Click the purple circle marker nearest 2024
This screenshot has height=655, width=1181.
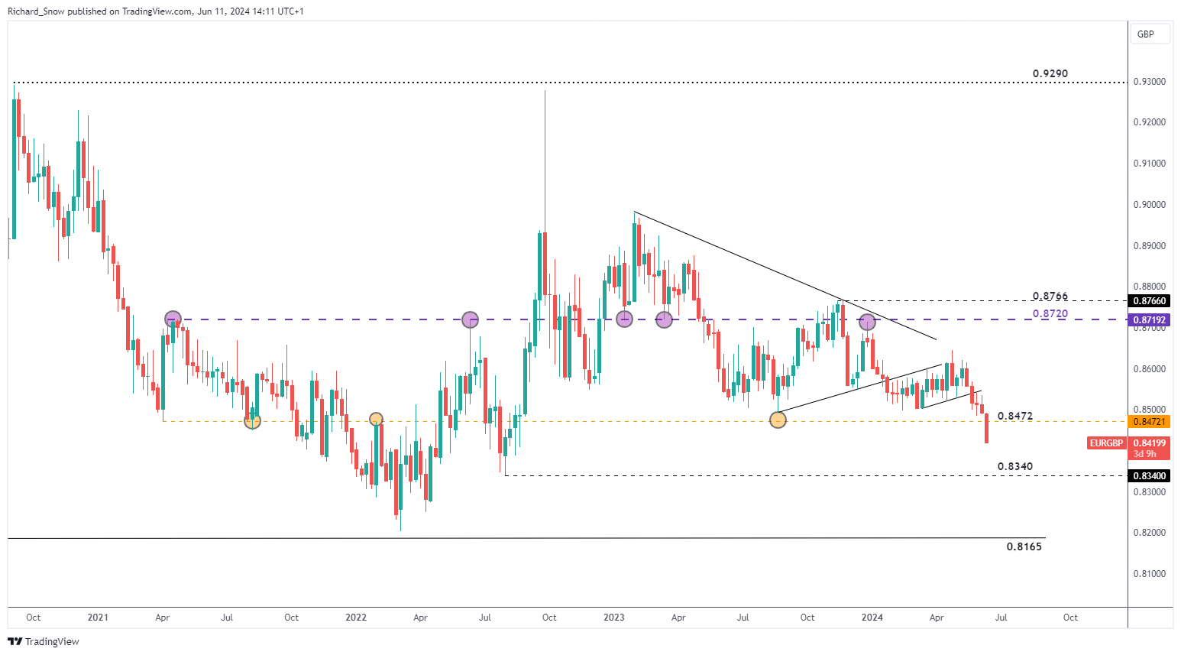click(x=867, y=323)
